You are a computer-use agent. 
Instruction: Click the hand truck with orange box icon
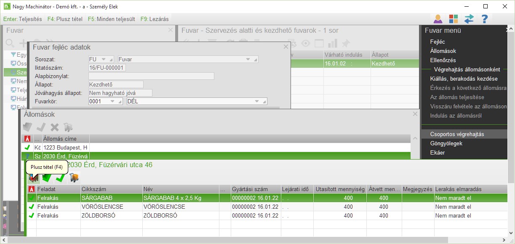pos(74,178)
